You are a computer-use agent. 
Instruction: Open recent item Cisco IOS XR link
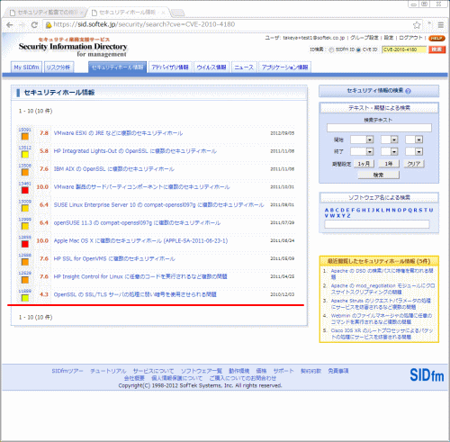[382, 334]
